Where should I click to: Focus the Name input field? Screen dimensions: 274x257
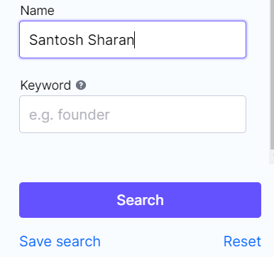tap(133, 39)
